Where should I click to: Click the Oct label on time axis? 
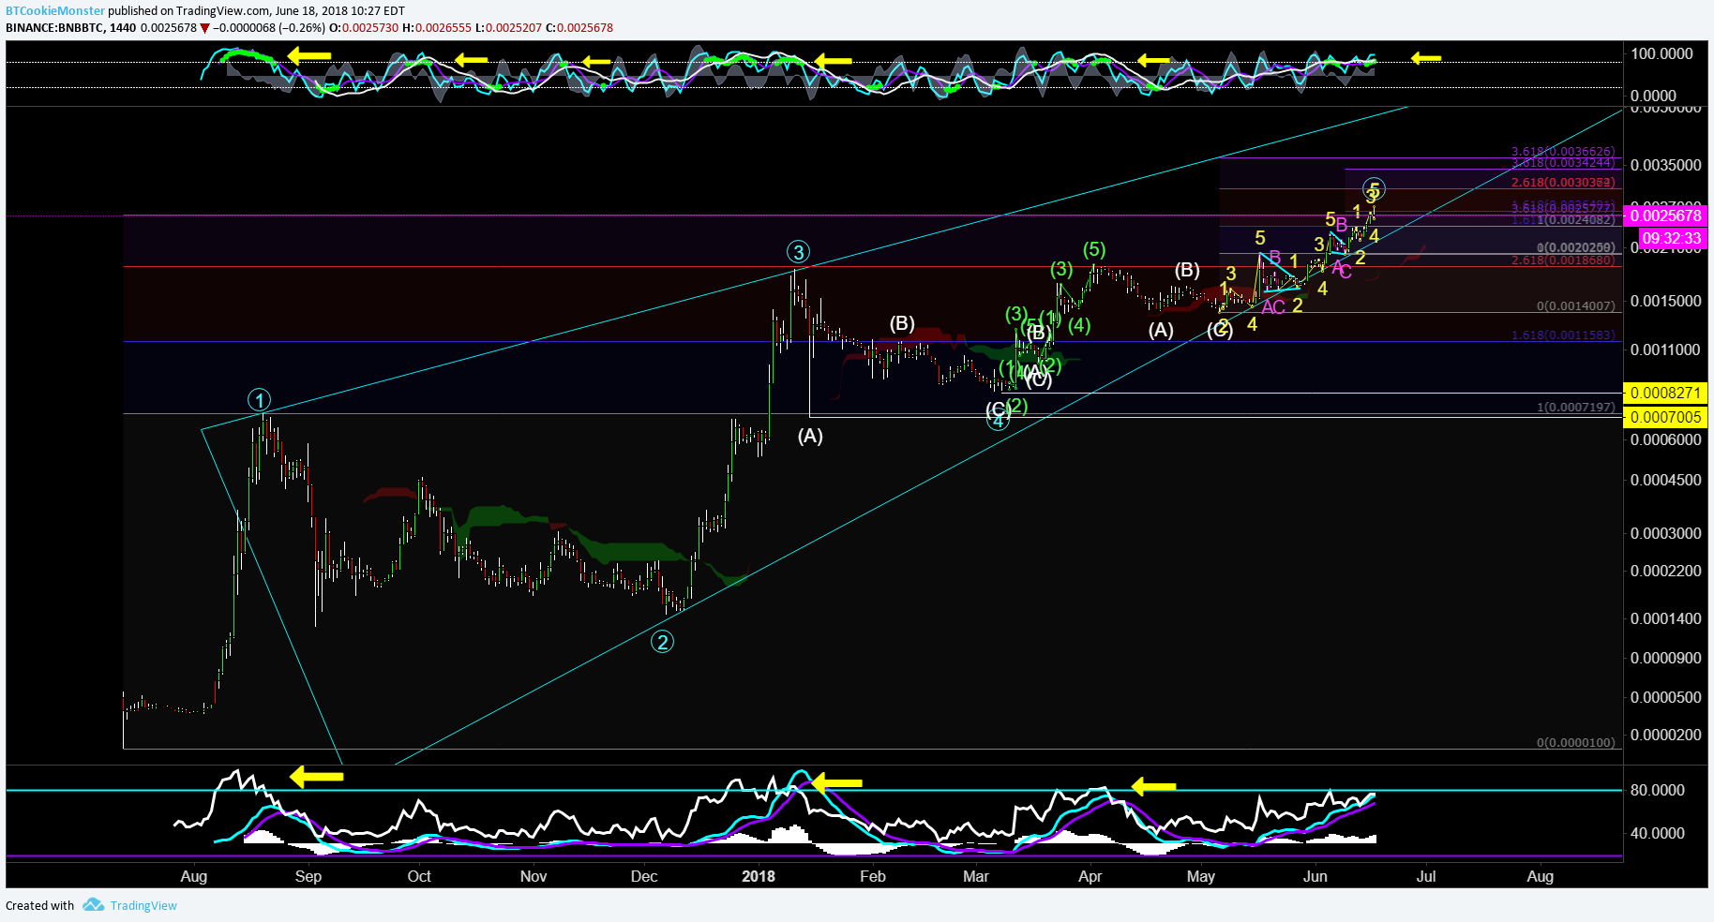419,876
